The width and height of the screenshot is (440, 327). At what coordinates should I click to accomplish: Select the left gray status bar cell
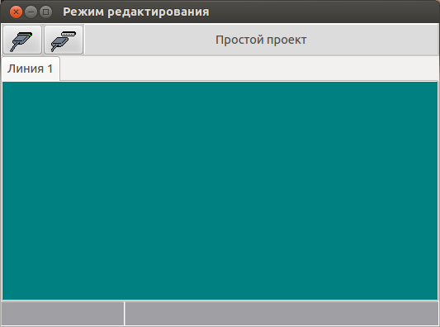tap(63, 314)
